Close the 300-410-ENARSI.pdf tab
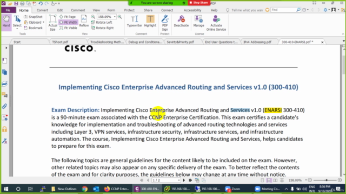 point(322,42)
